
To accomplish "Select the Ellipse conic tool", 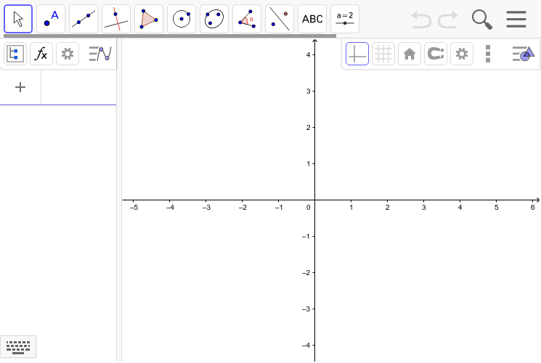I will pyautogui.click(x=214, y=19).
